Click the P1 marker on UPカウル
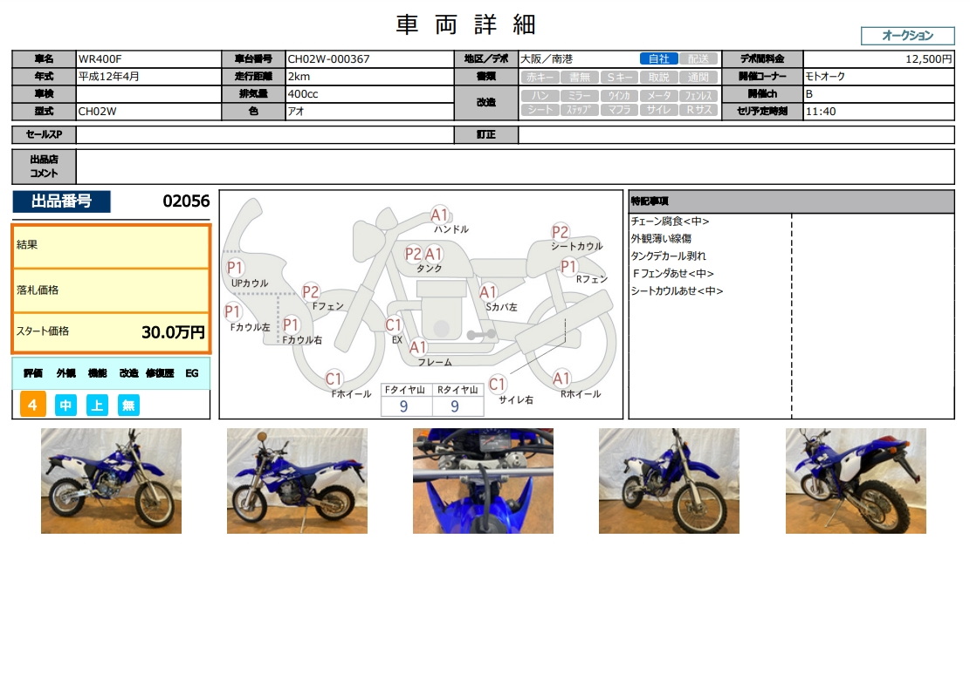This screenshot has width=970, height=682. point(235,268)
